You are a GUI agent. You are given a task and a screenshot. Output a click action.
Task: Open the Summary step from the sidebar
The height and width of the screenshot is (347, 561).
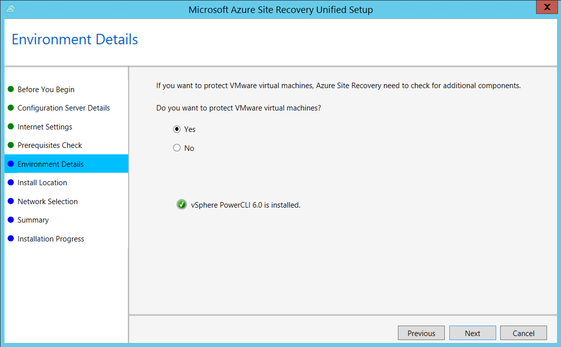coord(33,220)
